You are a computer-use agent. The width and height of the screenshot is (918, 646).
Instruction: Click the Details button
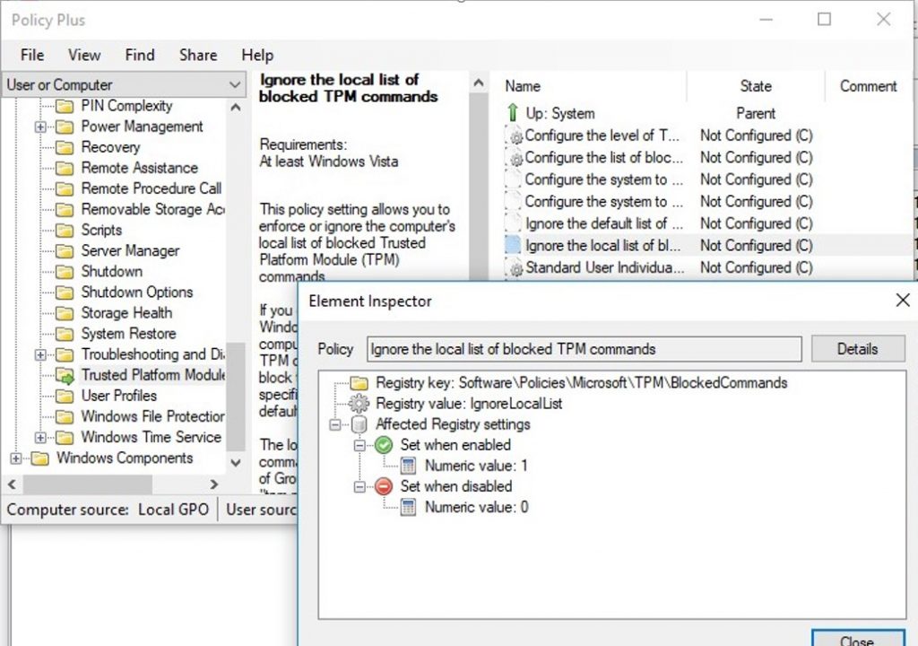point(857,349)
